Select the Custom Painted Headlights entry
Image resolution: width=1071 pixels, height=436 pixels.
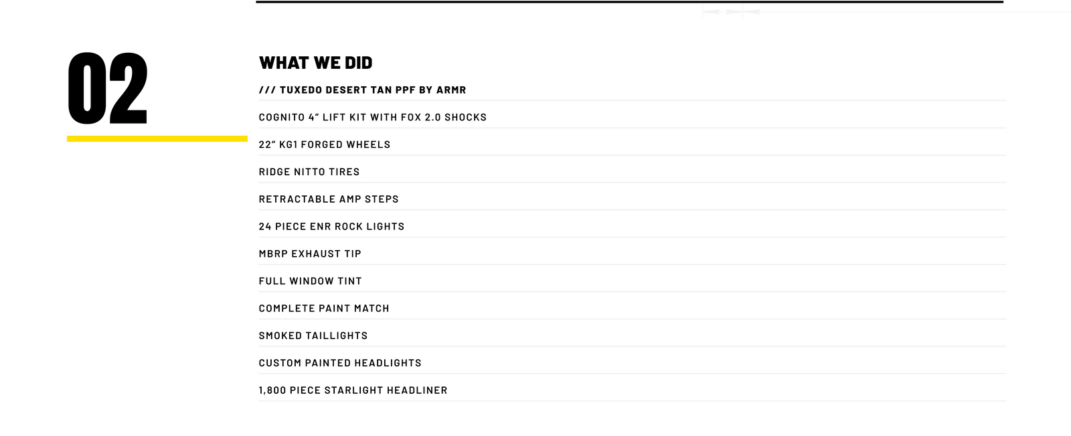coord(340,364)
